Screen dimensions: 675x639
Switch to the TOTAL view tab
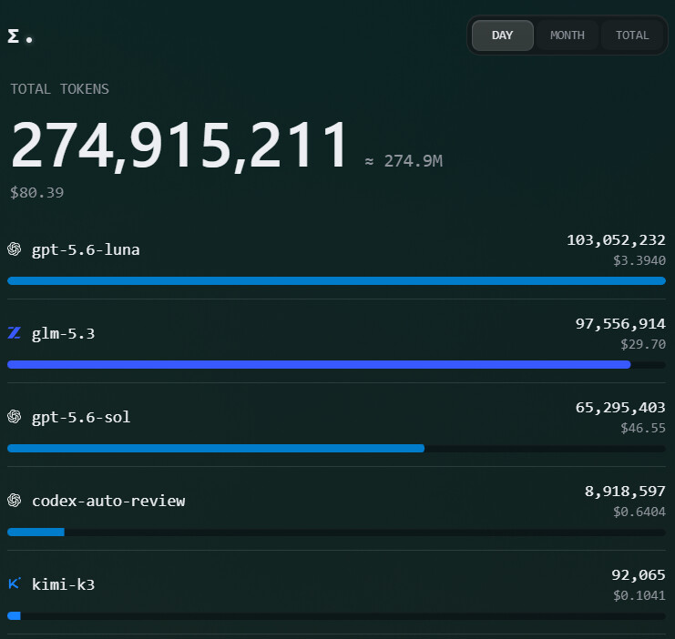pos(632,35)
